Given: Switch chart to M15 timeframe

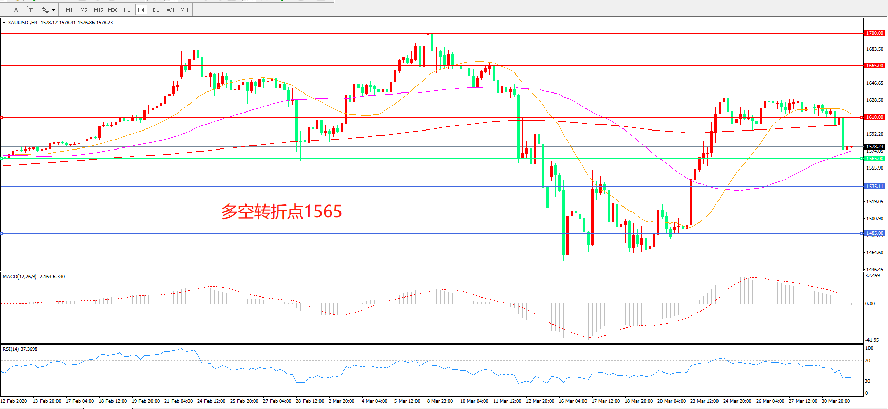Looking at the screenshot, I should point(98,10).
